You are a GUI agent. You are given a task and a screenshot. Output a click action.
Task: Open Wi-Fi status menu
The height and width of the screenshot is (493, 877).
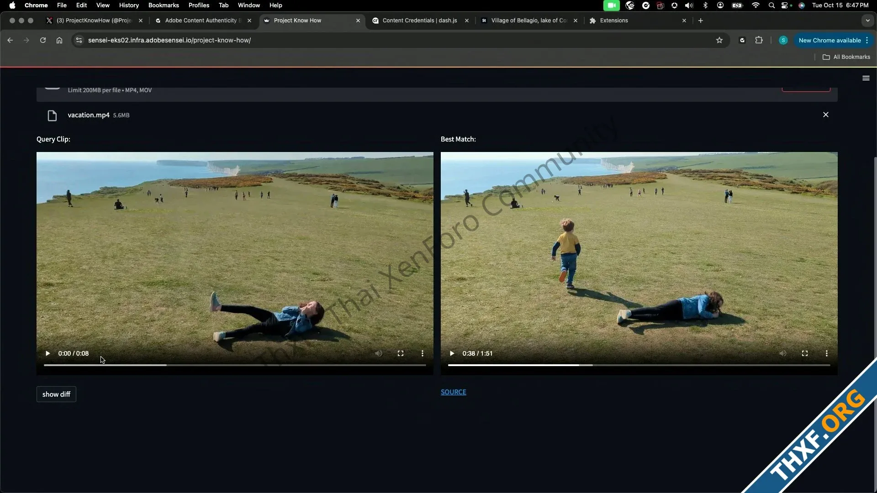(x=755, y=5)
